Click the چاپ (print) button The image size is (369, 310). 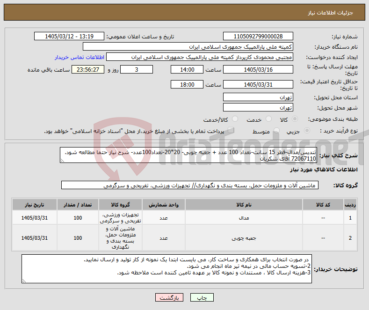(x=202, y=297)
